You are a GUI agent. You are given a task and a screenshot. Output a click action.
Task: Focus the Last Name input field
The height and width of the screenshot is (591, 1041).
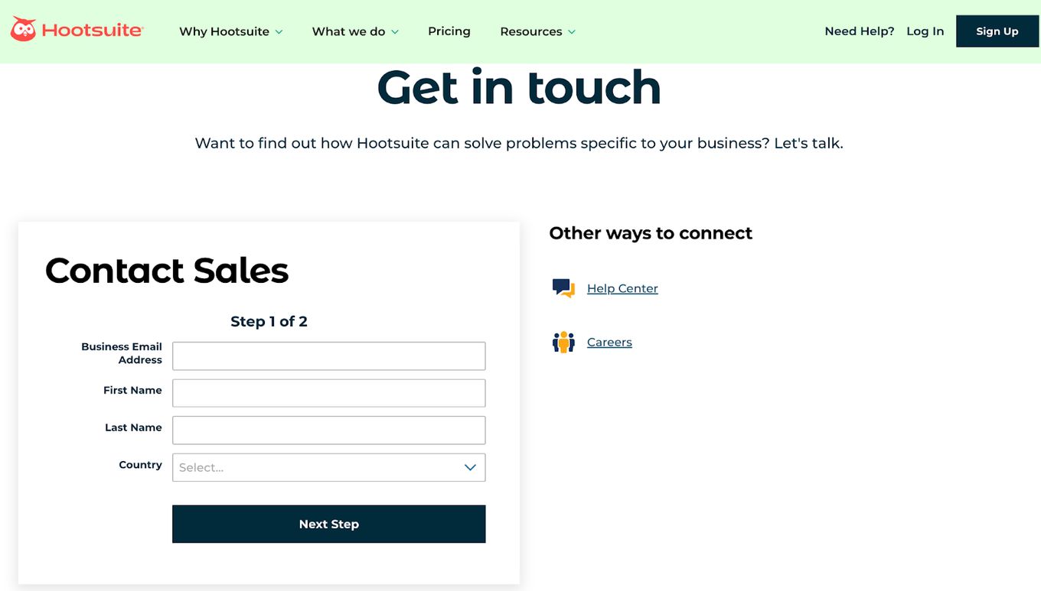pyautogui.click(x=329, y=430)
